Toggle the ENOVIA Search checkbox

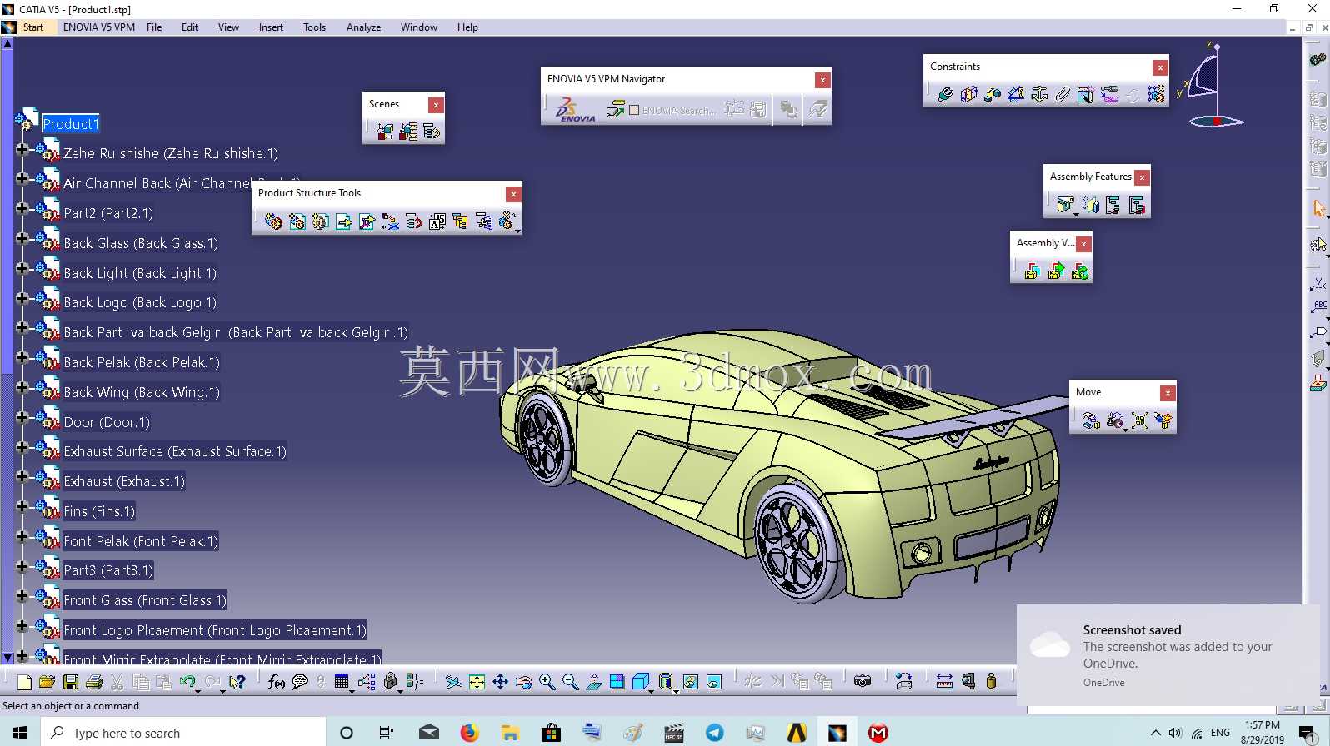[634, 110]
